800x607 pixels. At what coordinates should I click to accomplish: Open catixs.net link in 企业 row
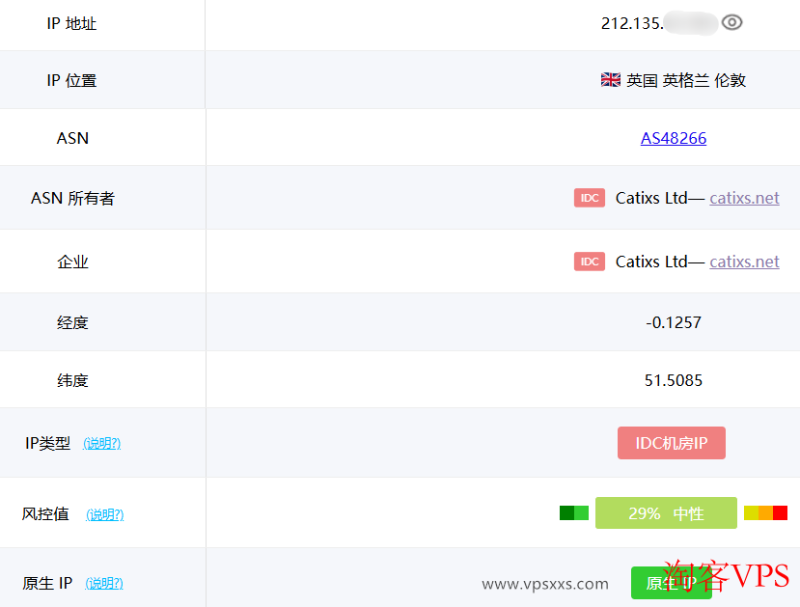[x=744, y=262]
